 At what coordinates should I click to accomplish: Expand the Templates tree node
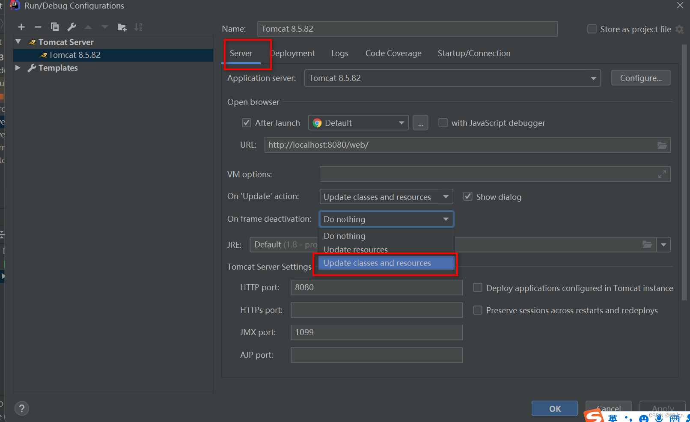tap(18, 68)
